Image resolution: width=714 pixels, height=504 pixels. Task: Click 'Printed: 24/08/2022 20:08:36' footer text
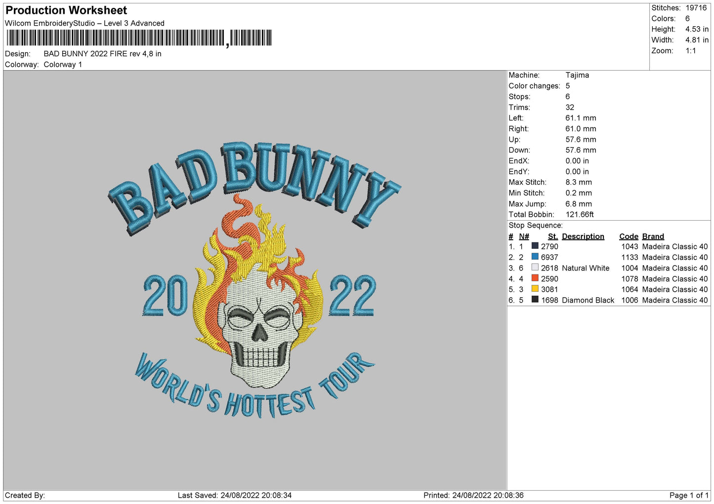tap(473, 495)
